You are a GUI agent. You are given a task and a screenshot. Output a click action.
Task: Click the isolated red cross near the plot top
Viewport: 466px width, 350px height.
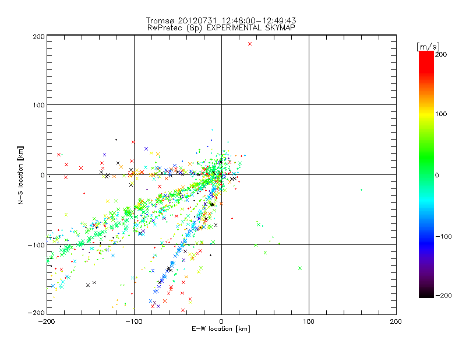tap(250, 44)
